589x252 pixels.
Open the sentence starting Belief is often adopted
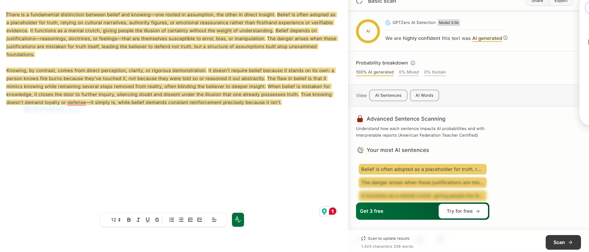[x=422, y=169]
